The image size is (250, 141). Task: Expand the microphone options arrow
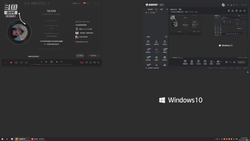pyautogui.click(x=214, y=62)
